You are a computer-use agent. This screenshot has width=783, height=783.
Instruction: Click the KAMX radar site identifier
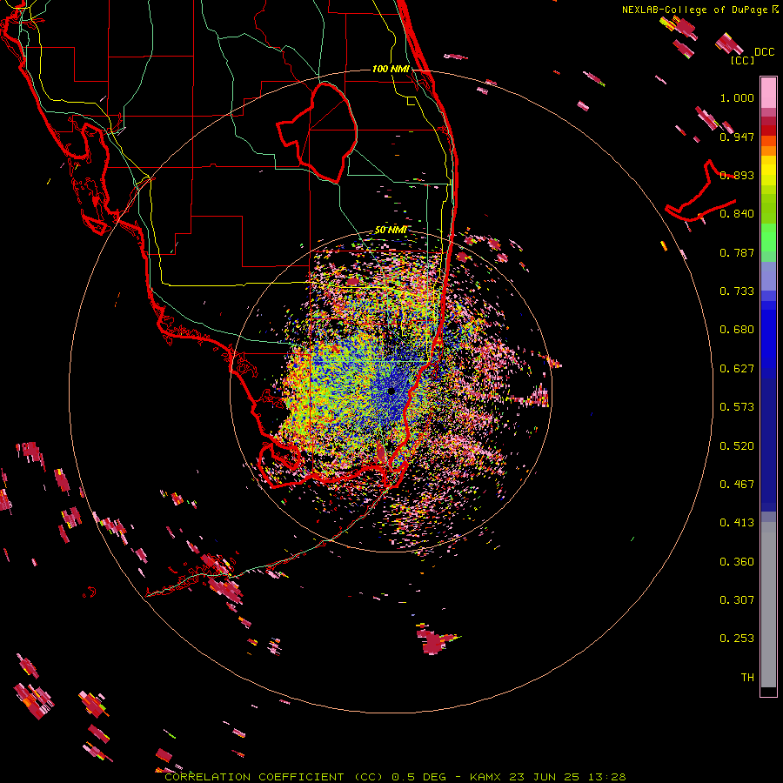485,777
